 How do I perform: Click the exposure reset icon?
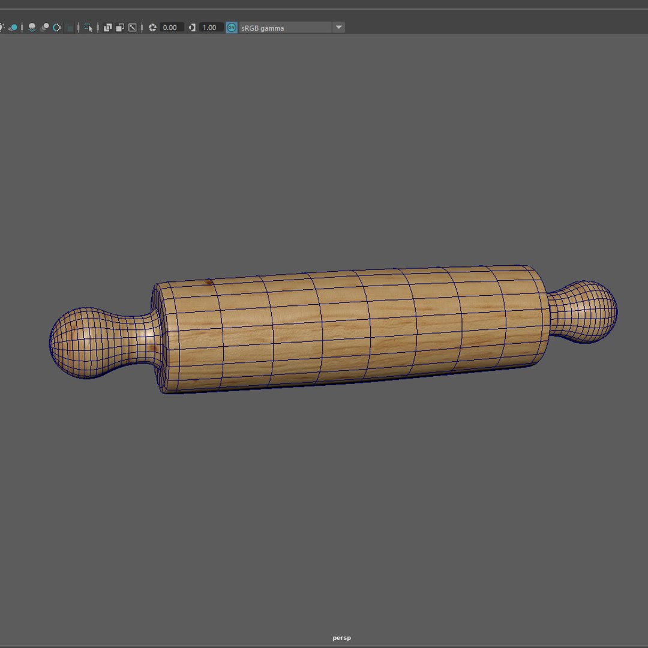[x=152, y=28]
